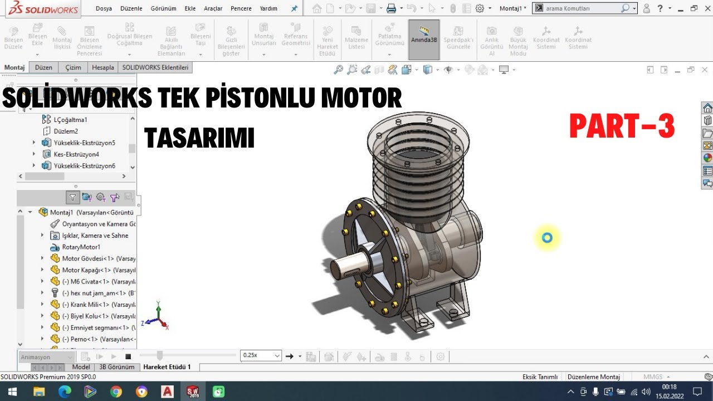The width and height of the screenshot is (713, 401).
Task: Expand the Krank Mili<1> component
Action: [x=42, y=305]
